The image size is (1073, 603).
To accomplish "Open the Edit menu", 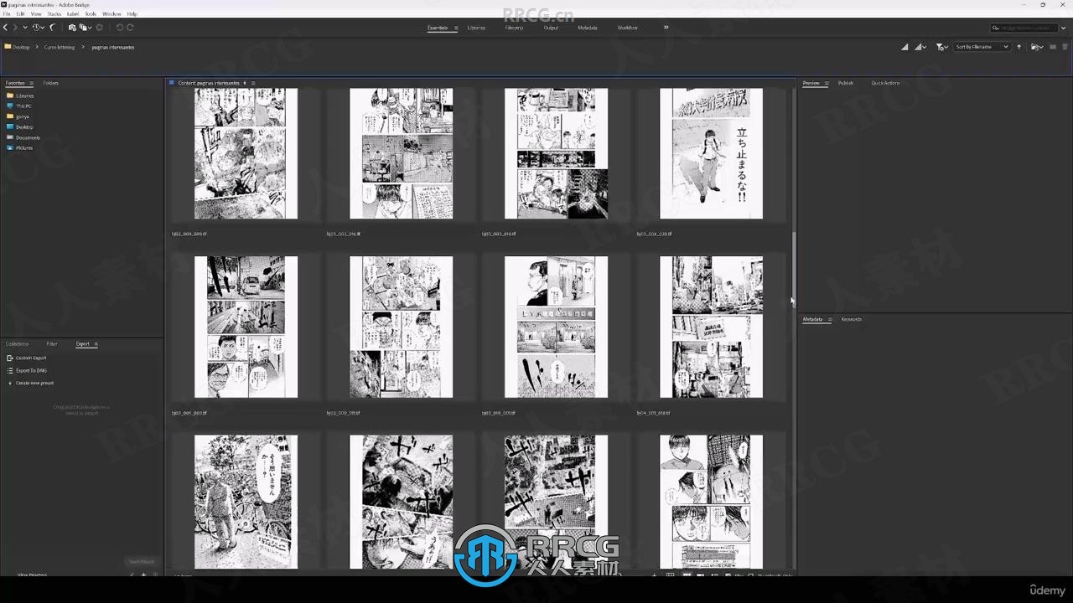I will (20, 14).
